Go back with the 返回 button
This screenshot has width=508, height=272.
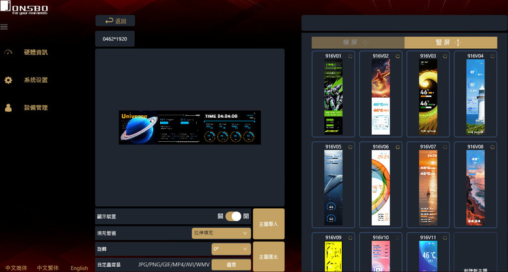115,21
